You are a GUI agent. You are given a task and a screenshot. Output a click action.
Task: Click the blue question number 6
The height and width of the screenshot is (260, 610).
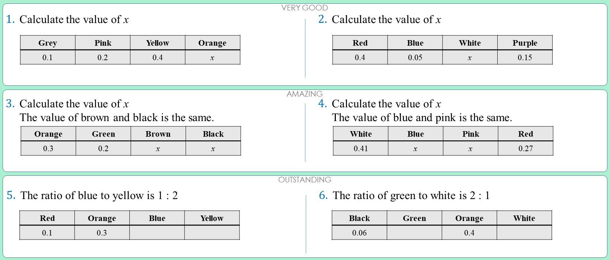pos(323,195)
